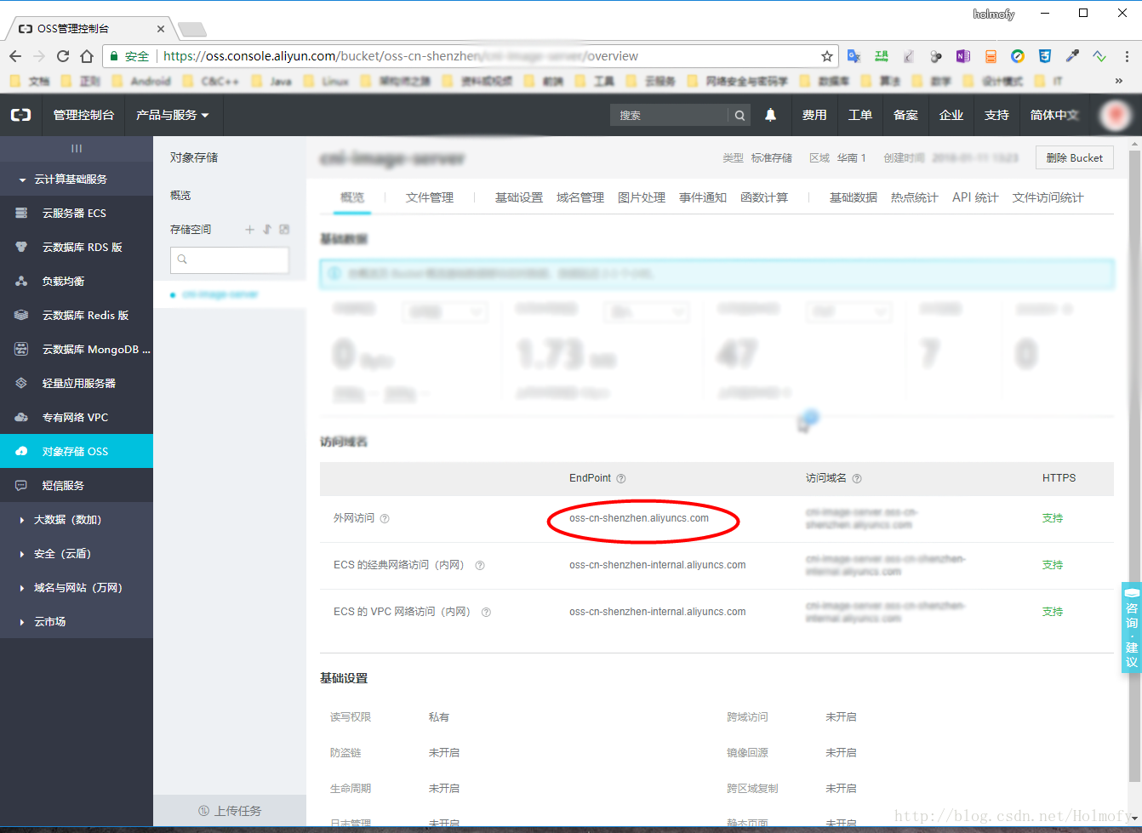Switch to the 域名管理 tab
The width and height of the screenshot is (1142, 833).
point(580,197)
